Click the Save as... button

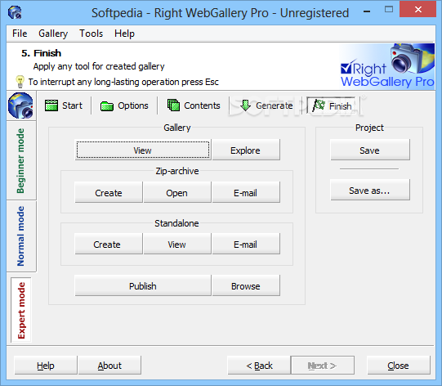(x=370, y=190)
